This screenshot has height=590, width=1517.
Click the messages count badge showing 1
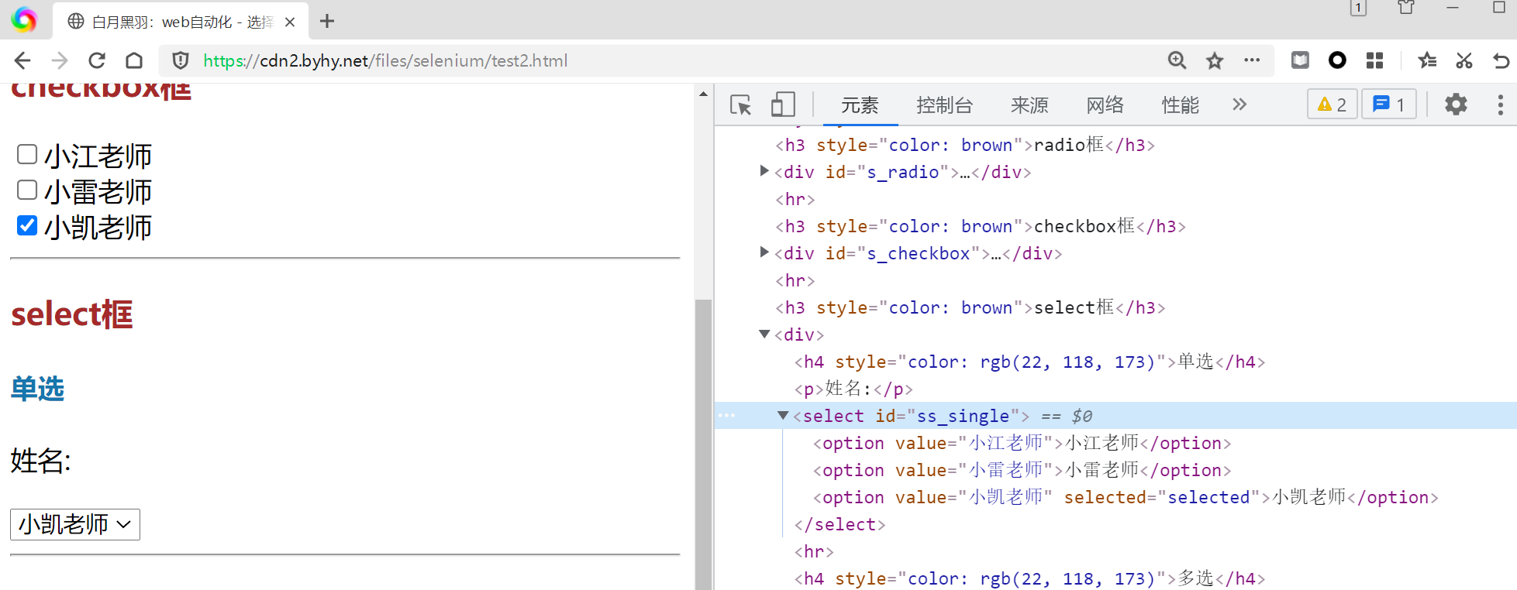1388,104
